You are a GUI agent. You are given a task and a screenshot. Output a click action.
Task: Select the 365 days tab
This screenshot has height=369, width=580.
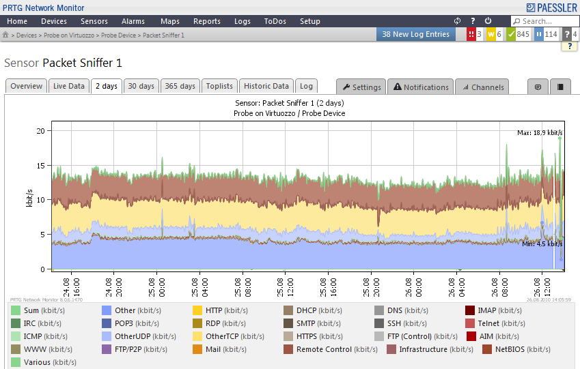pos(180,86)
